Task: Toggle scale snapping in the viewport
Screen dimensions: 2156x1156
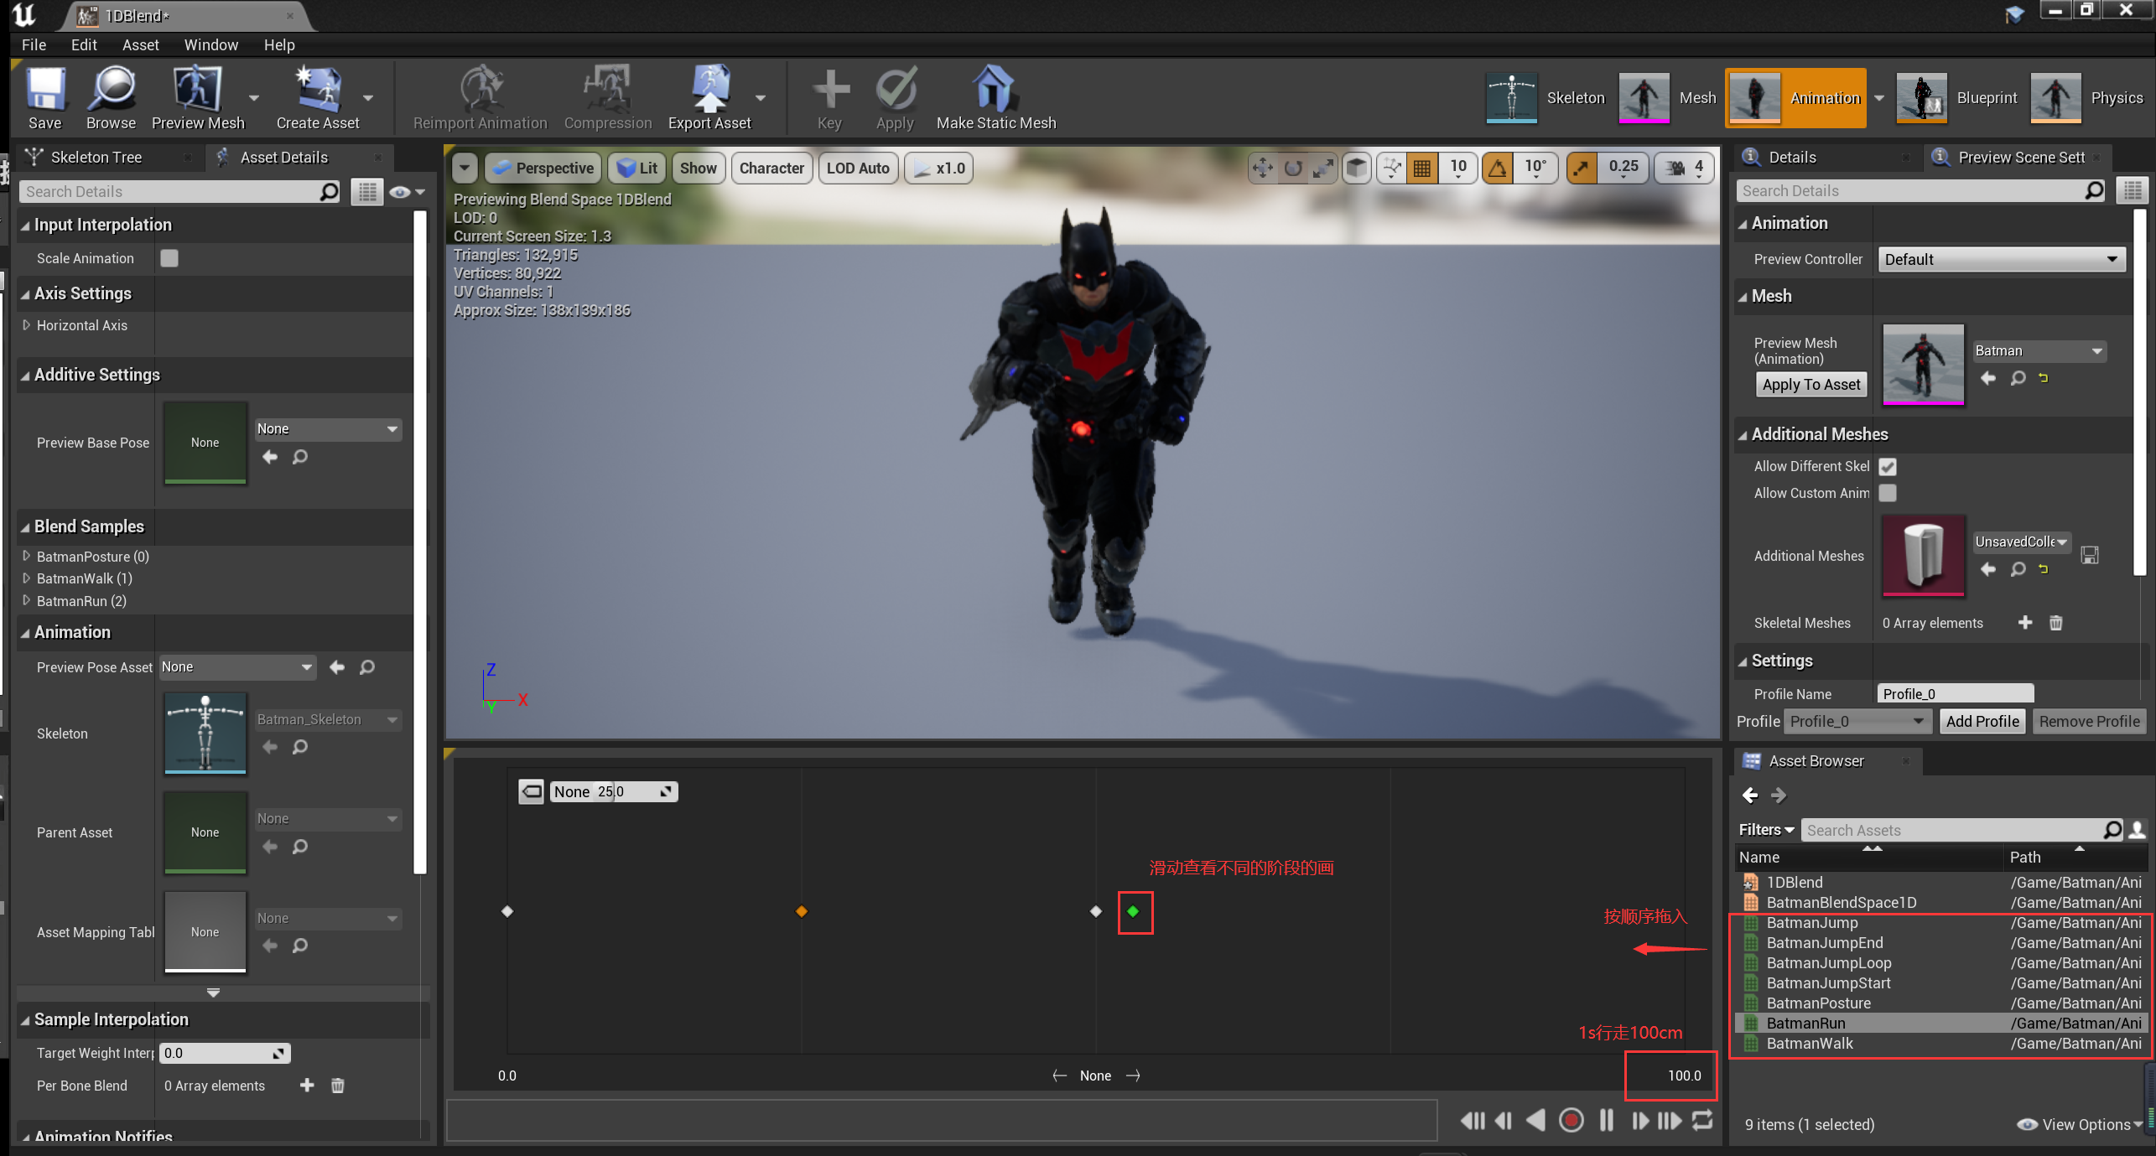Action: pos(1582,168)
